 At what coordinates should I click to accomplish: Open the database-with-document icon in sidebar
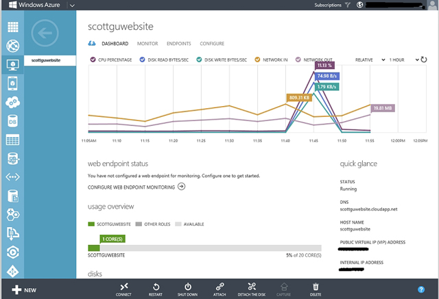tap(13, 196)
